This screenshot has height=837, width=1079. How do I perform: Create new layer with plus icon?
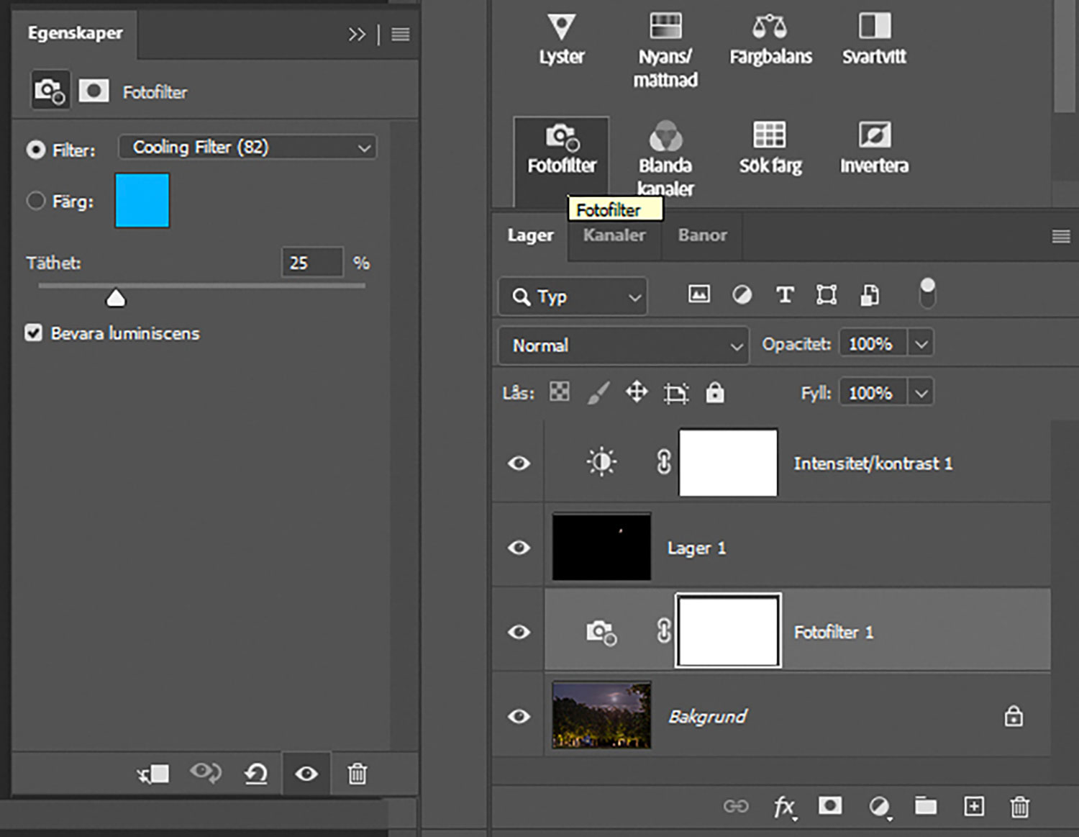(973, 807)
